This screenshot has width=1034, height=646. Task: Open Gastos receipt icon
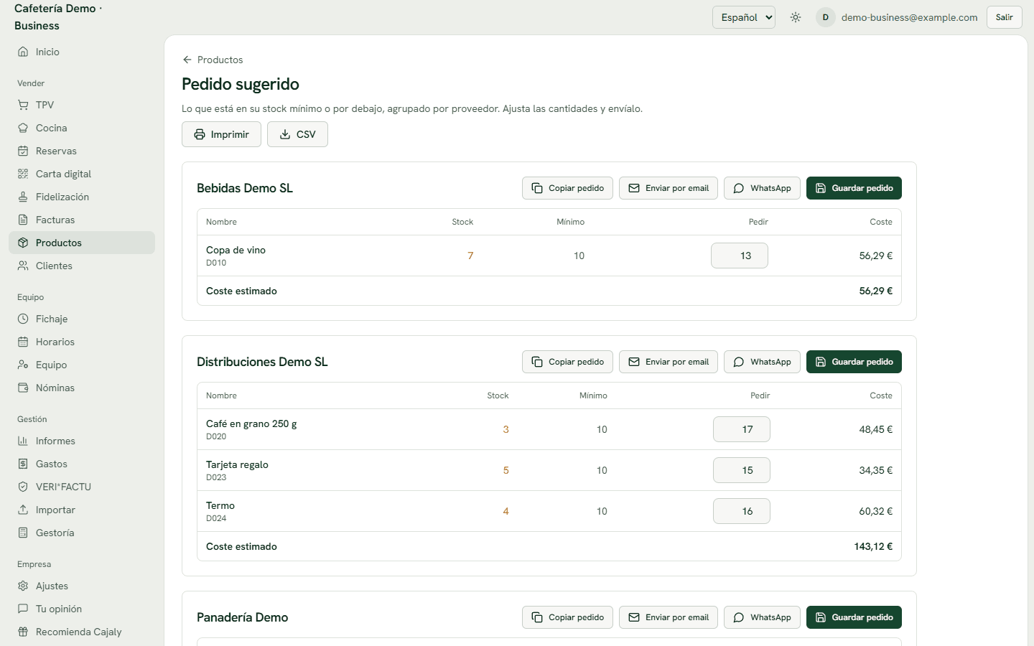[23, 464]
